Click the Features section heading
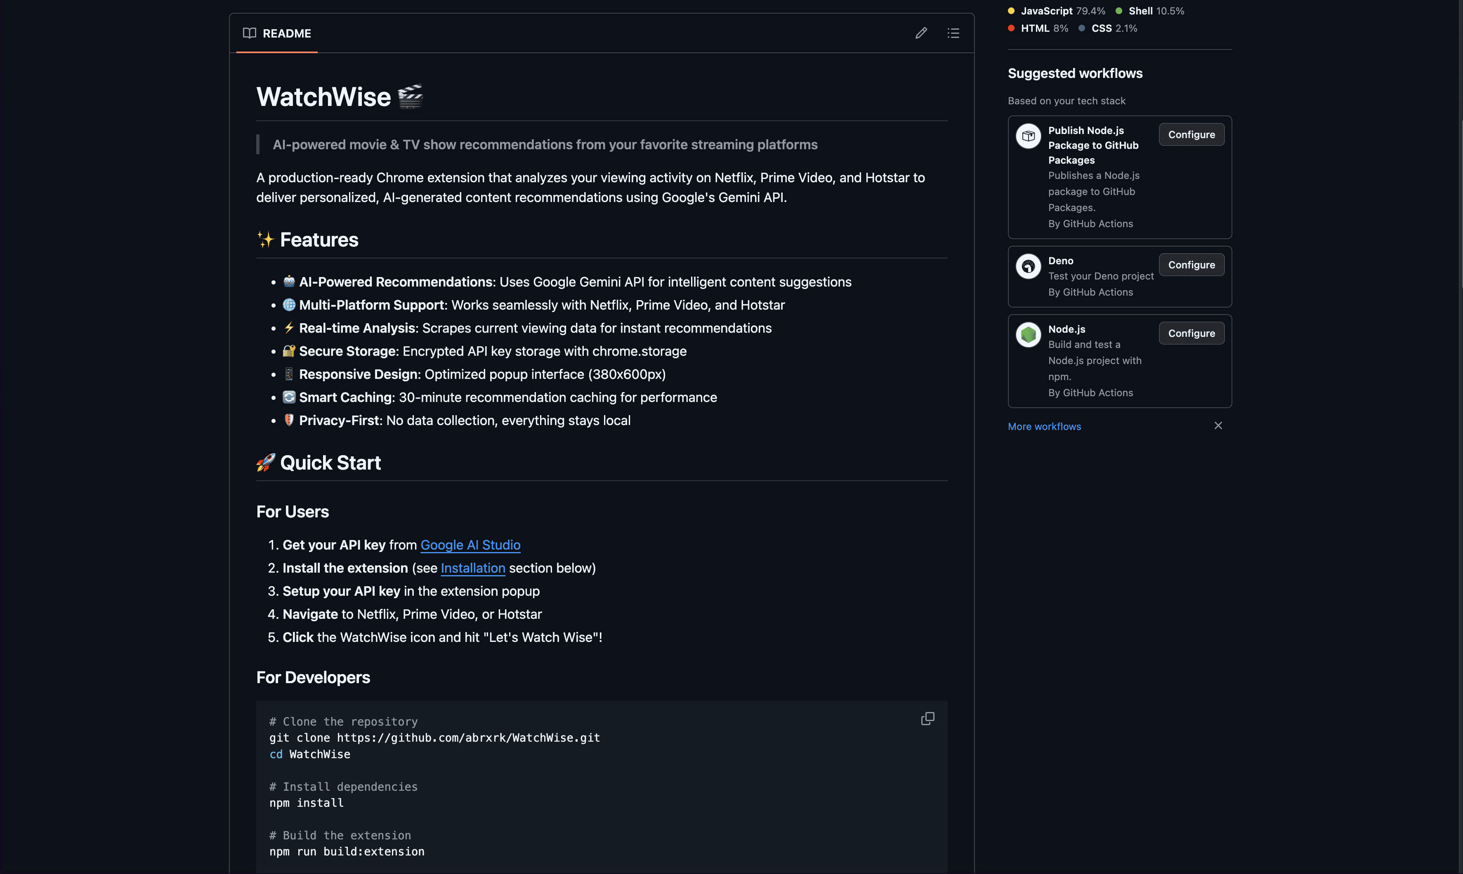Screen dimensions: 1463x874 307,240
